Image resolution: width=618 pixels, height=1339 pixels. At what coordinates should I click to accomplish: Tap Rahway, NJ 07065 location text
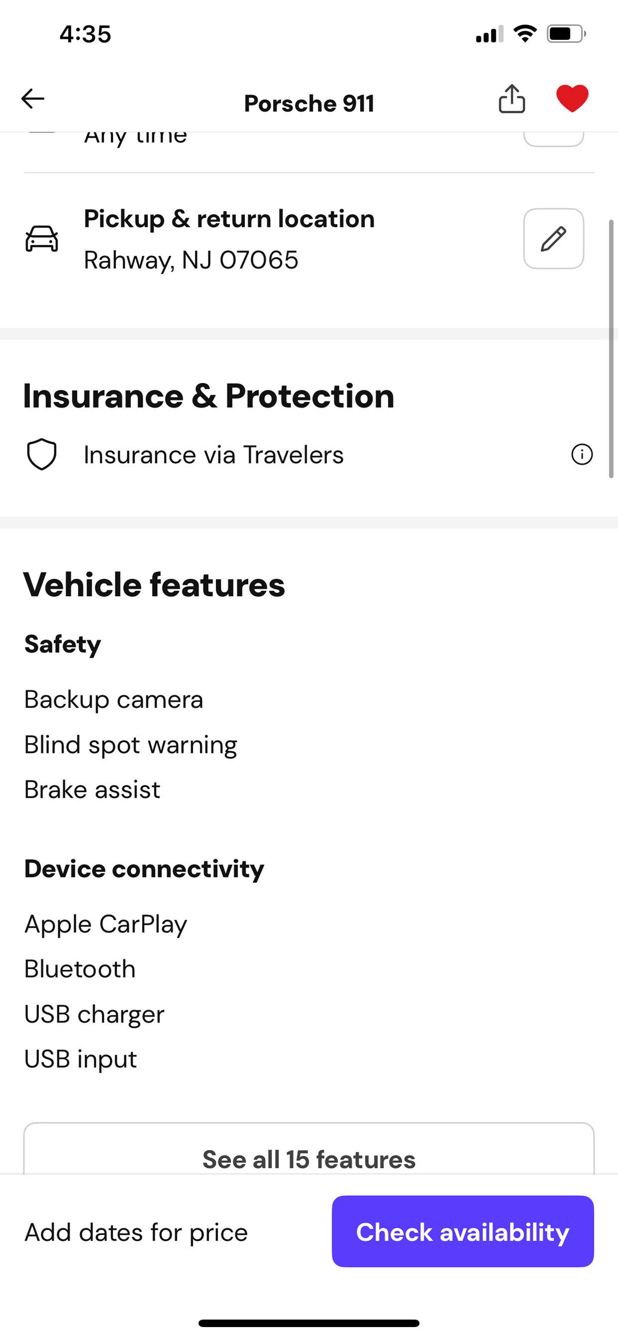191,260
